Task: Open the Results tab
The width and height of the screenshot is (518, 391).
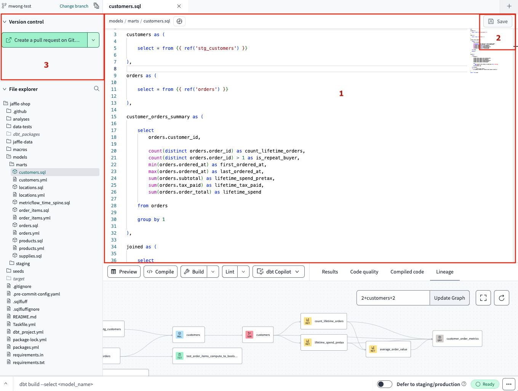Action: coord(330,272)
